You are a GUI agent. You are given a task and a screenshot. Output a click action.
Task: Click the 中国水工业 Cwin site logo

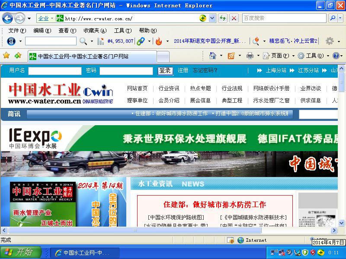(x=61, y=93)
